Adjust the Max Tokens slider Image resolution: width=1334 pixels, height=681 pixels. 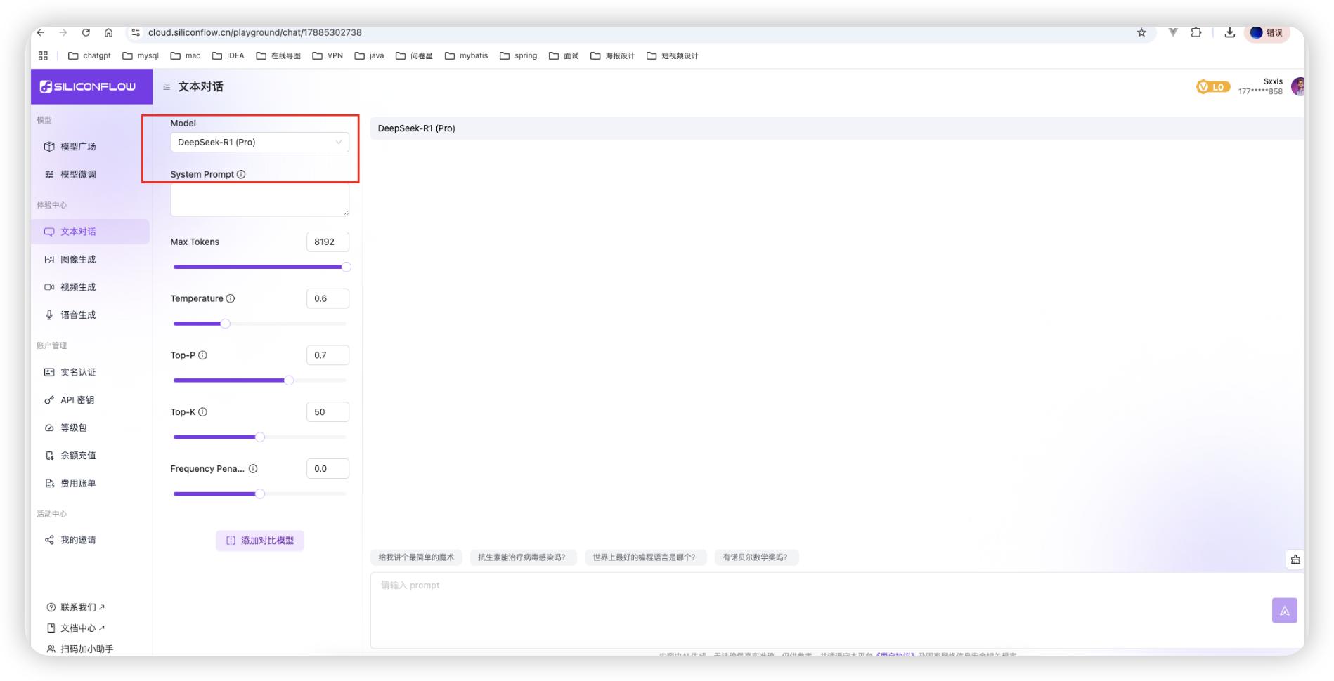click(x=260, y=267)
